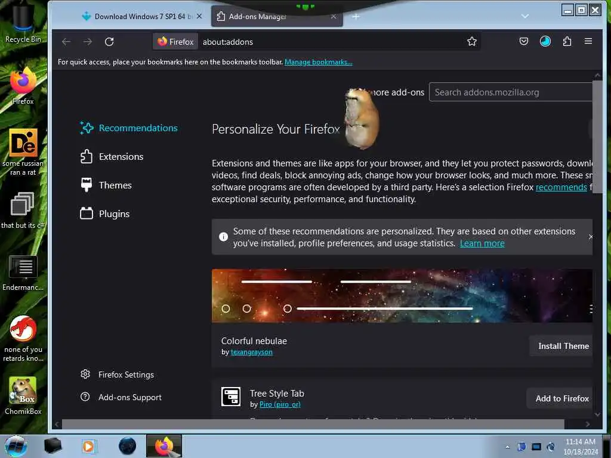Open a new tab with plus button
Image resolution: width=611 pixels, height=458 pixels.
tap(356, 16)
